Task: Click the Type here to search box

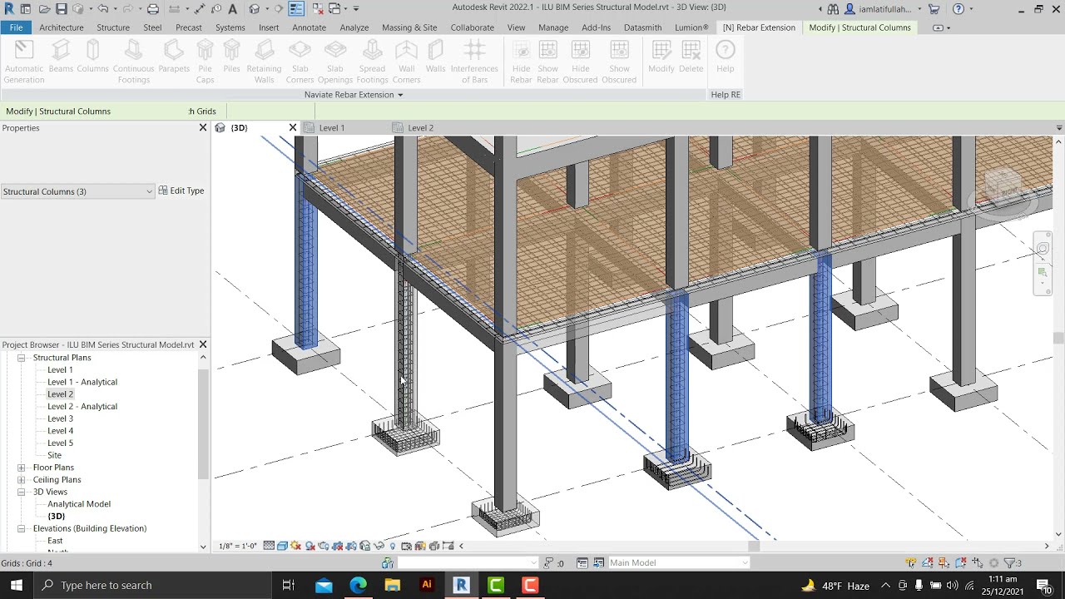Action: tap(152, 585)
